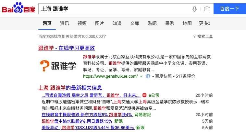This screenshot has height=132, width=246.
Task: Click the 保 verification badge icon
Action: click(148, 76)
